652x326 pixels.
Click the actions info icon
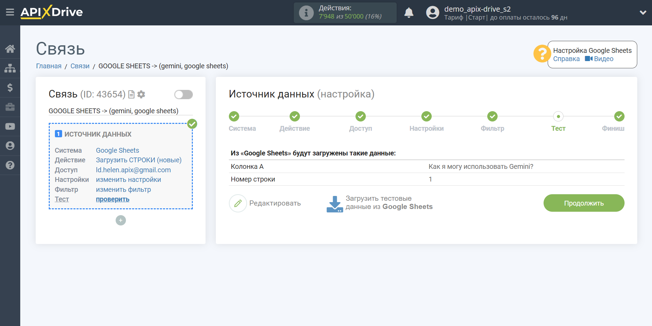coord(306,13)
